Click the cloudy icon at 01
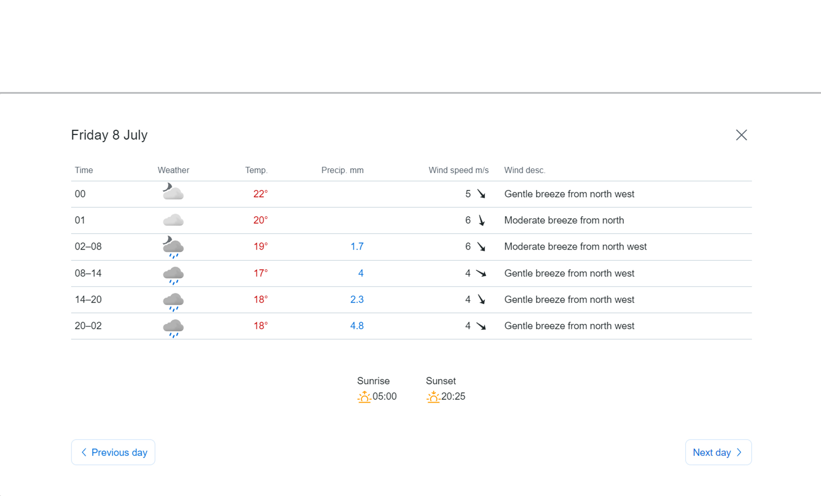The height and width of the screenshot is (496, 821). [x=173, y=220]
